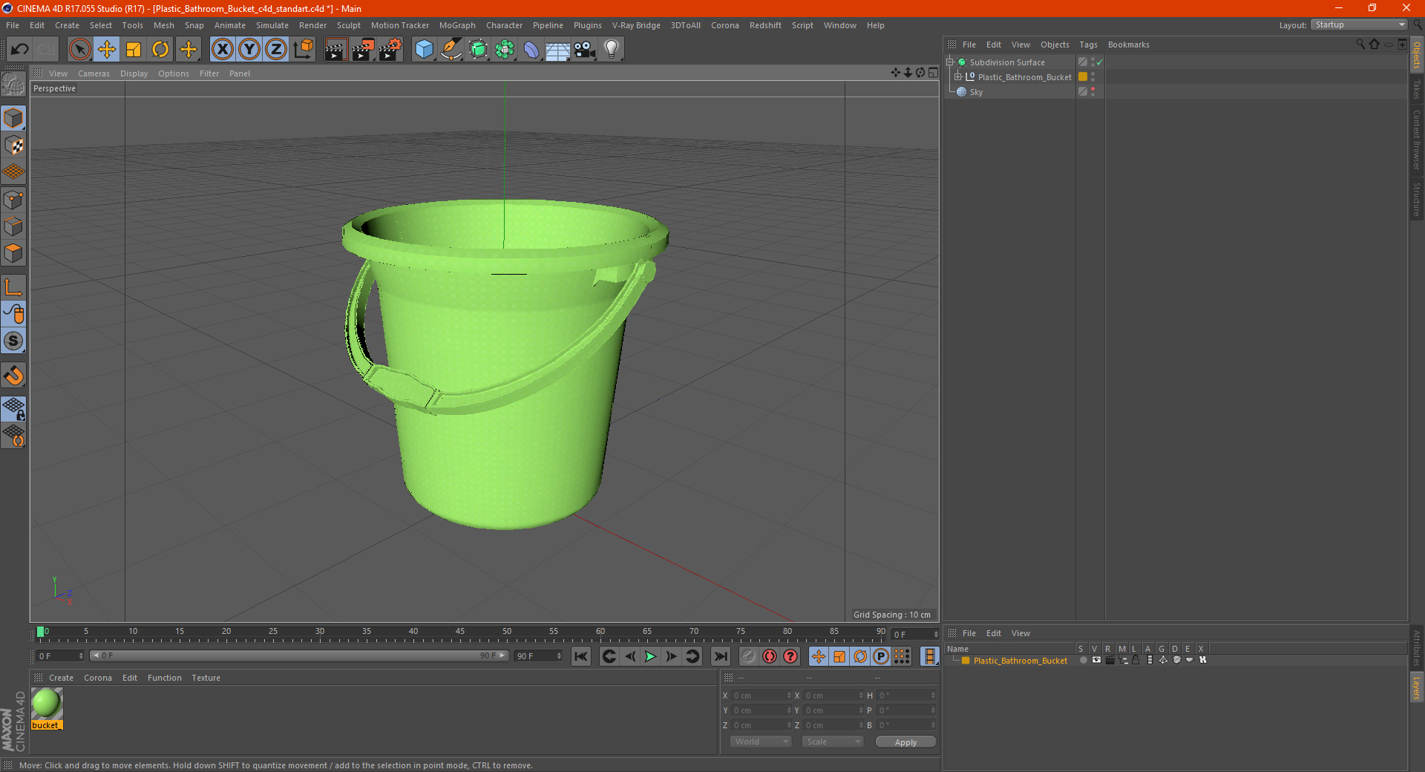Add a Floor environment object
The width and height of the screenshot is (1425, 772).
pyautogui.click(x=558, y=50)
